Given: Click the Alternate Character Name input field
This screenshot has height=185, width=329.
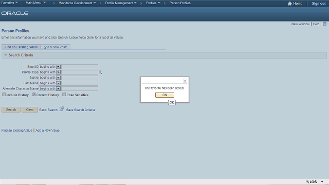Looking at the screenshot, I should point(80,89).
